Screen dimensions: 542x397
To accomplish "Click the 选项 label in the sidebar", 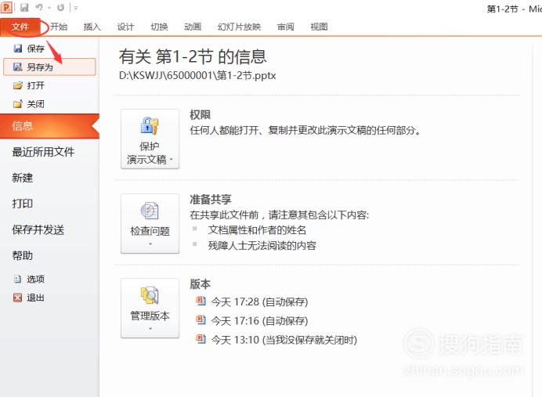I will coord(36,280).
